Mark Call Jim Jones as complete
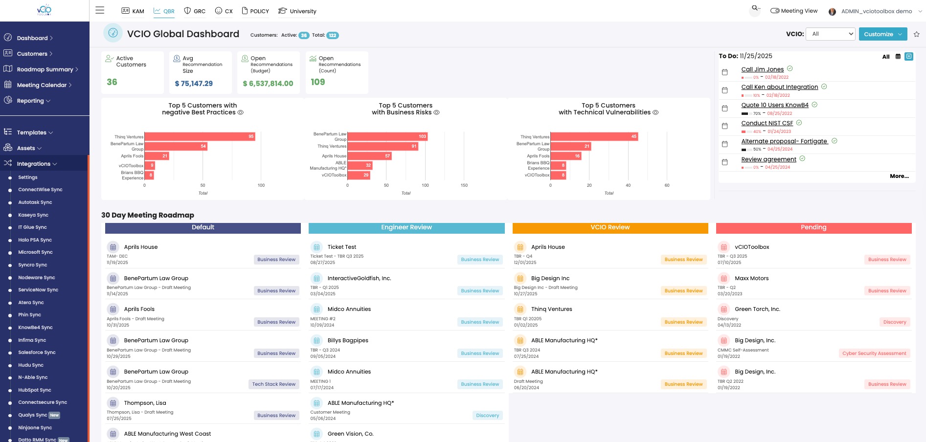 [x=790, y=68]
